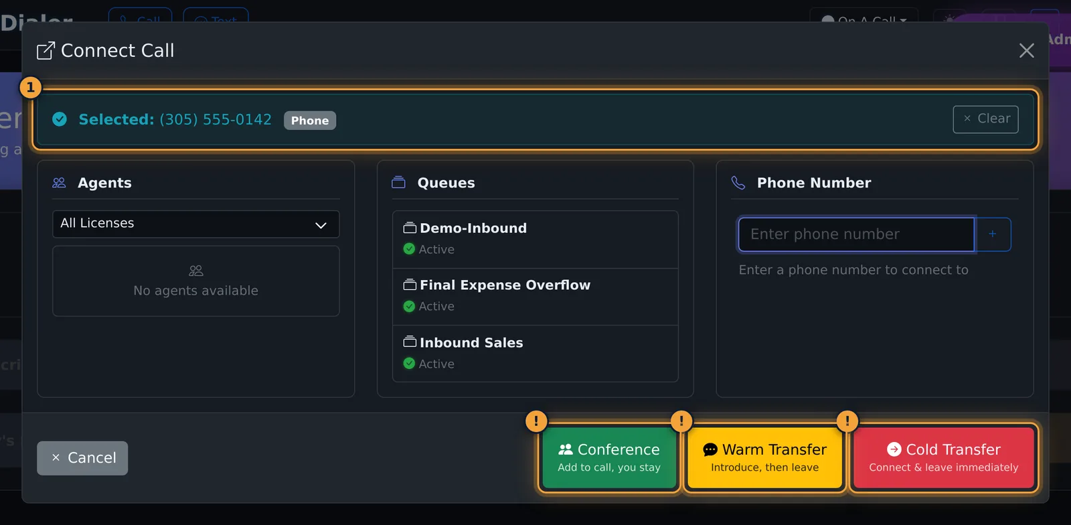The width and height of the screenshot is (1071, 525).
Task: Click the warning badge above Conference
Action: [535, 421]
